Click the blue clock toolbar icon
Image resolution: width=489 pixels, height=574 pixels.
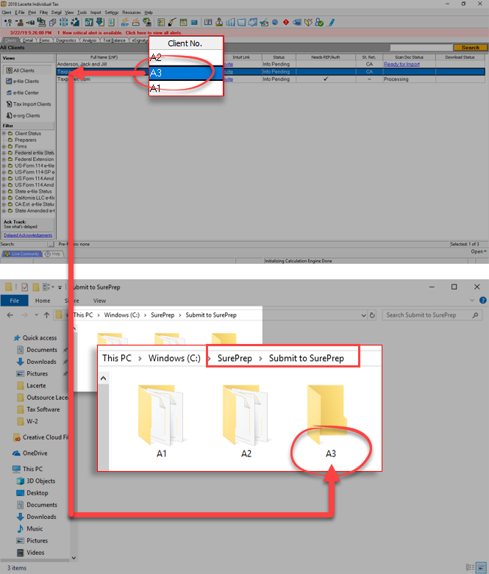(275, 22)
